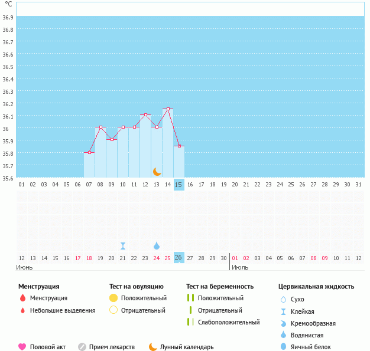The height and width of the screenshot is (351, 370).
Task: Select highlighted calendar date 26
Action: click(178, 258)
